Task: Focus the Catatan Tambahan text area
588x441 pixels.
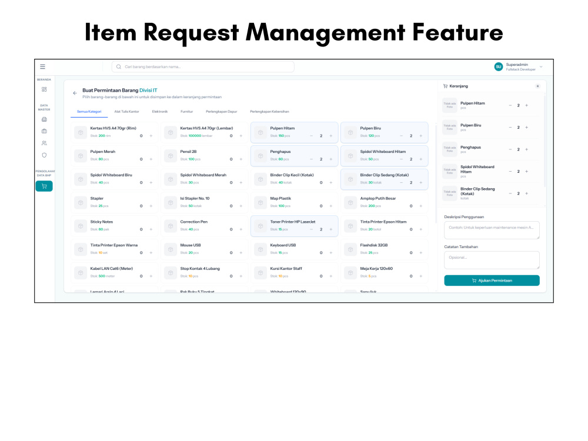Action: coord(492,260)
